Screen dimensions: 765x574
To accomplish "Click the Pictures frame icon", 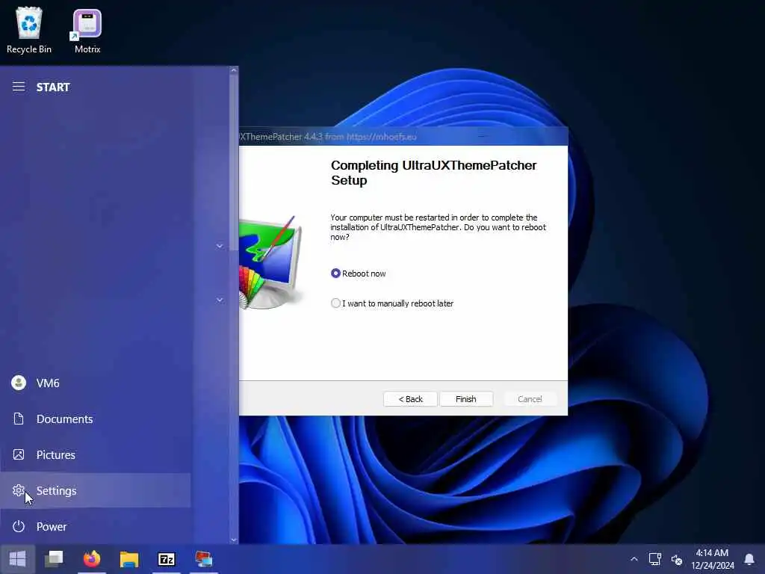I will (x=19, y=455).
